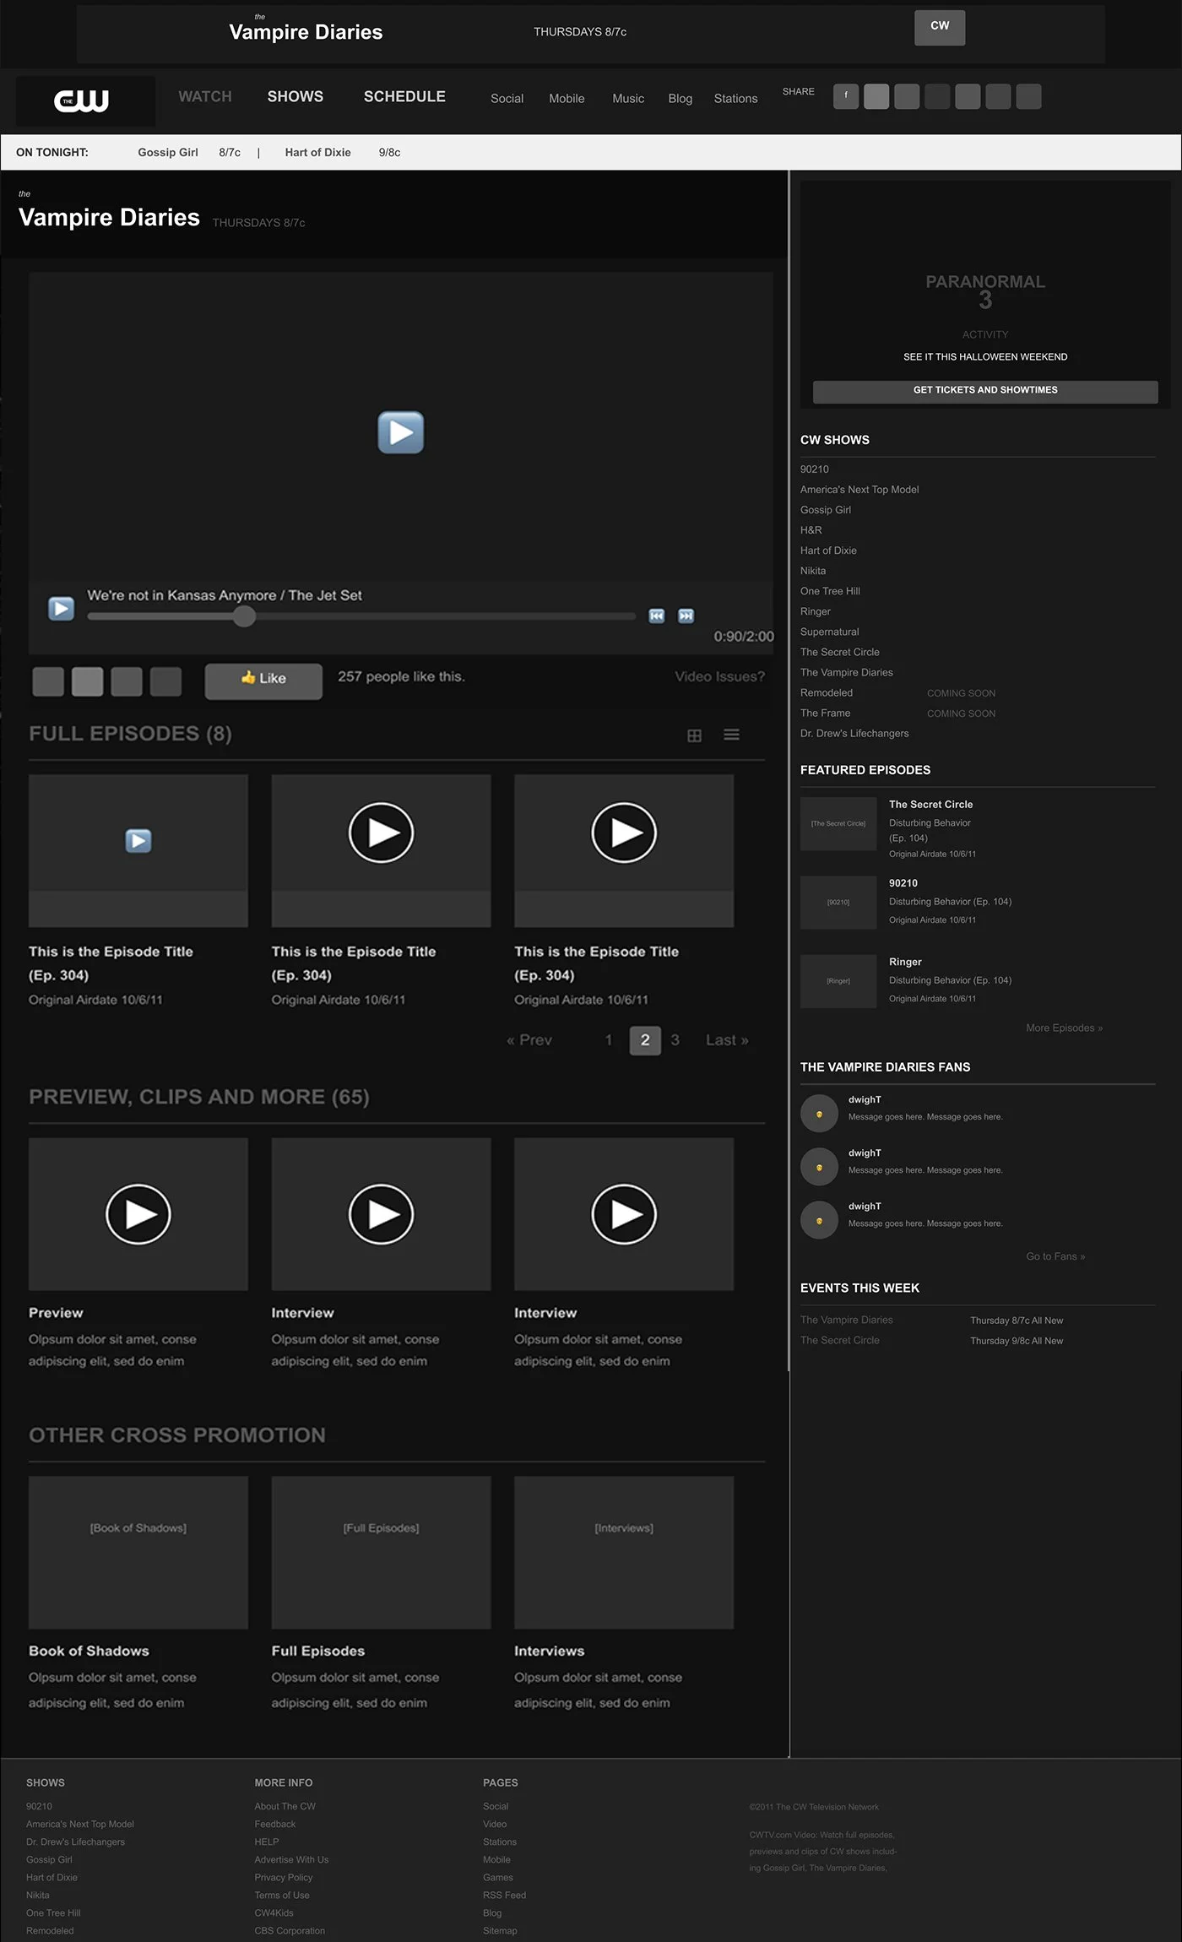Open the WATCH menu
The image size is (1182, 1942).
(x=205, y=96)
